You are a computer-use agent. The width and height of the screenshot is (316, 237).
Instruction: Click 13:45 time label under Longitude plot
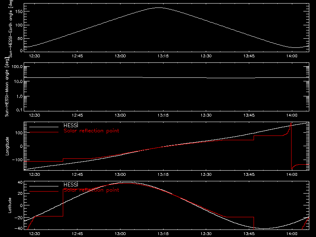(249, 174)
